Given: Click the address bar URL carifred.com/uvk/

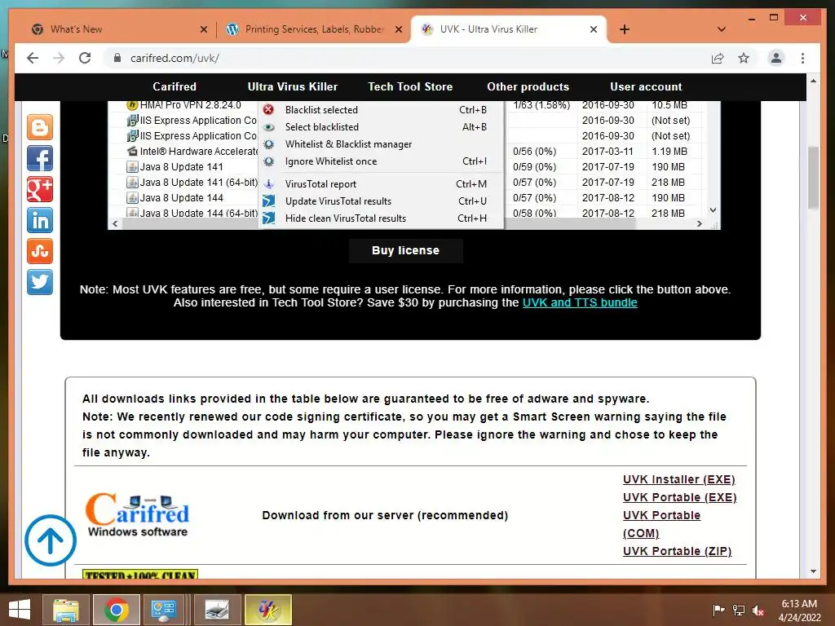Looking at the screenshot, I should pos(175,58).
